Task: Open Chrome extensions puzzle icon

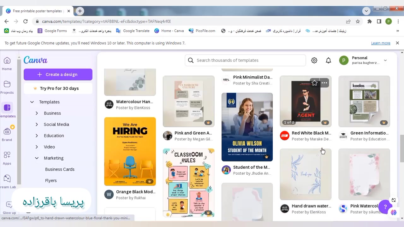Action: pyautogui.click(x=370, y=21)
